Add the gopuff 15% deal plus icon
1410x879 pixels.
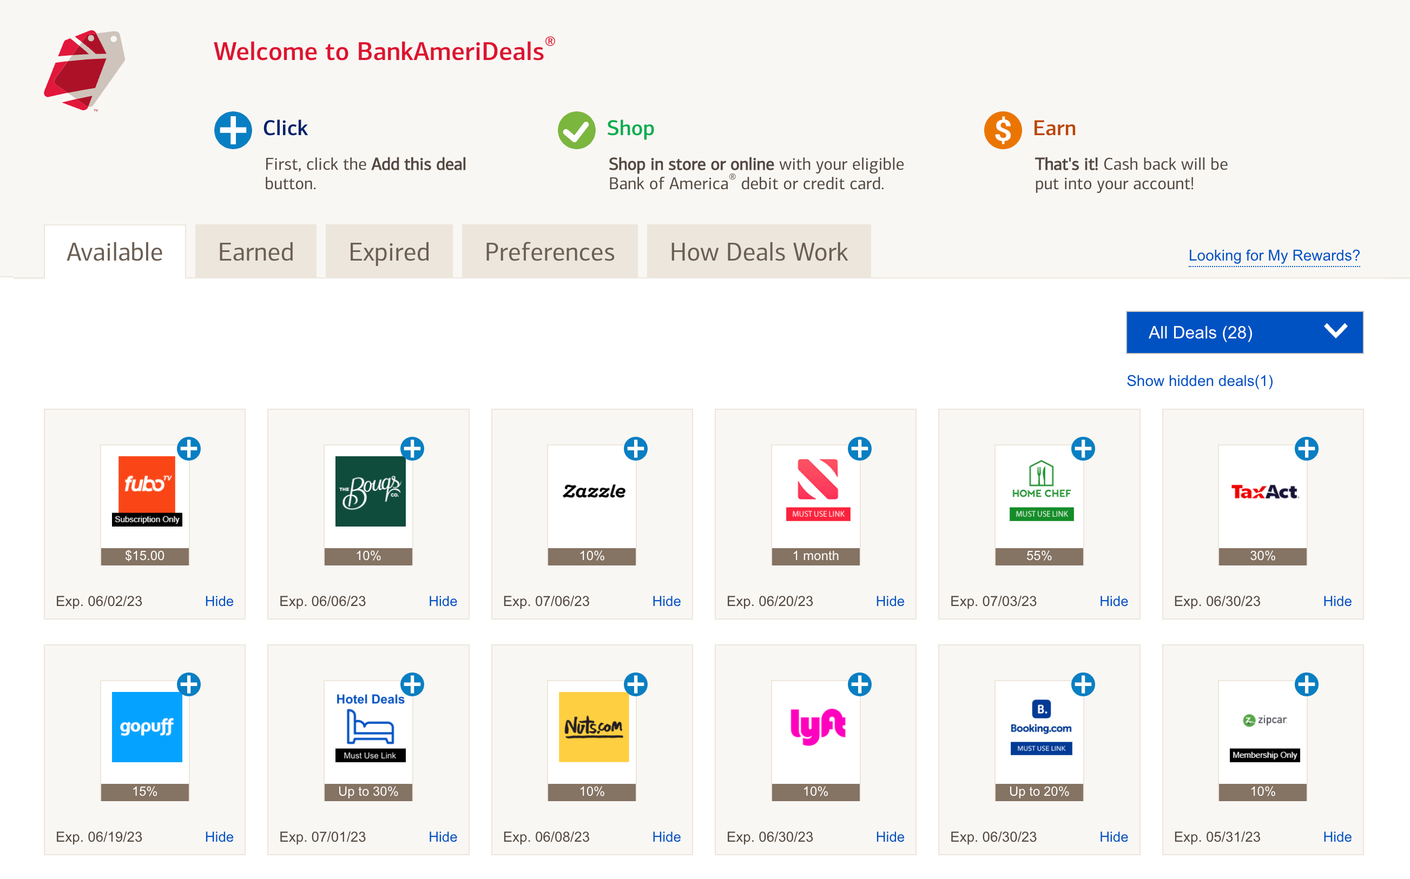click(188, 684)
